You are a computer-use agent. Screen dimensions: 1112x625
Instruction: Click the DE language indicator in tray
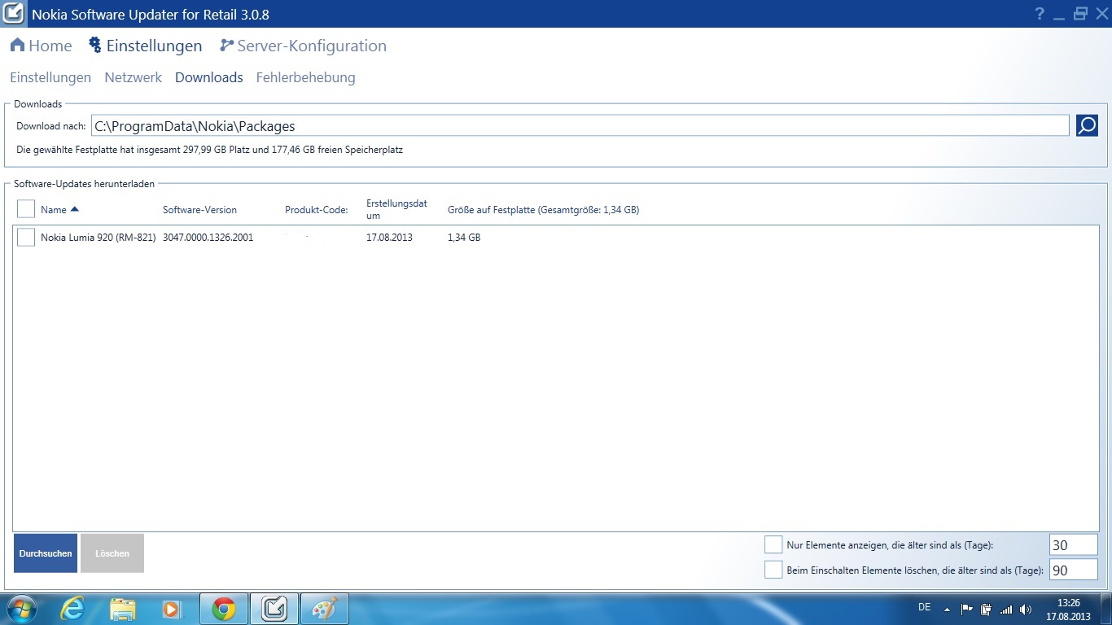coord(924,607)
